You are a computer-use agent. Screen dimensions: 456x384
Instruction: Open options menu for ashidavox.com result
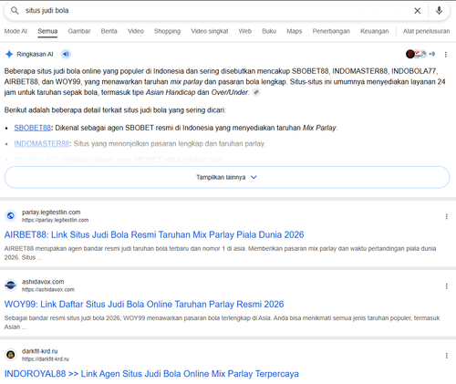pos(446,286)
